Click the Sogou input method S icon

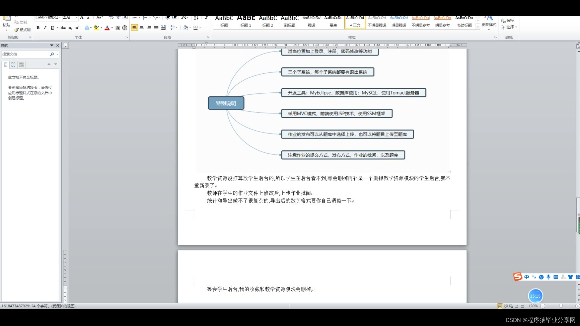click(517, 276)
